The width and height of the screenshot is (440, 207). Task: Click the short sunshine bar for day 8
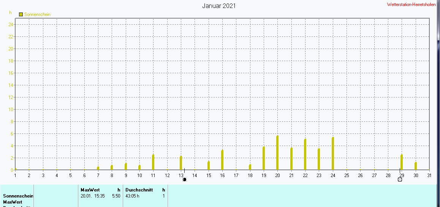point(112,167)
